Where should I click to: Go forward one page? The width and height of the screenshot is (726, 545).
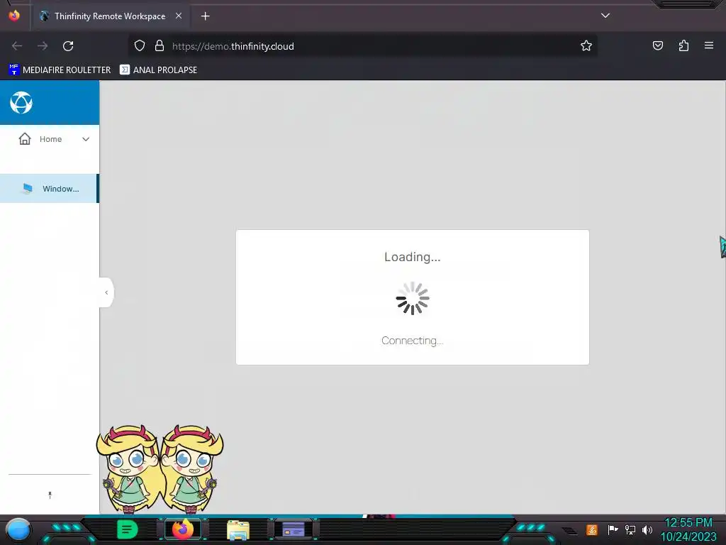(x=43, y=46)
